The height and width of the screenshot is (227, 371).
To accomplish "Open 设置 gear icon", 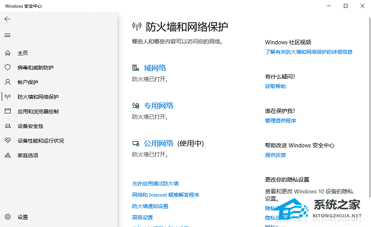I will 7,217.
